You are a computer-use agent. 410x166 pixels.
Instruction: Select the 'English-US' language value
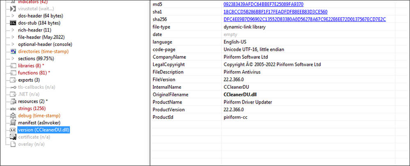click(x=235, y=42)
